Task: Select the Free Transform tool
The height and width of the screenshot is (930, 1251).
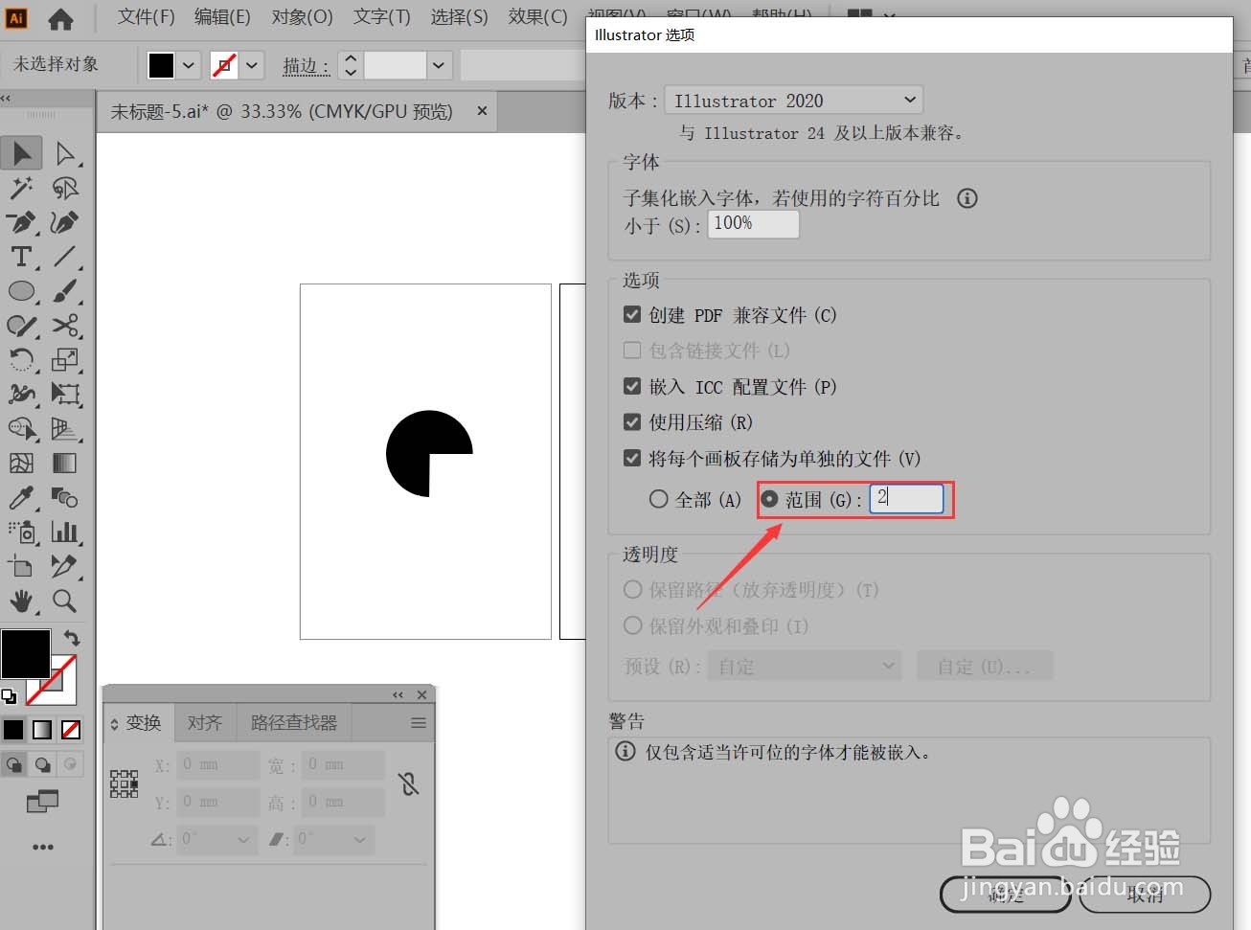Action: [x=64, y=395]
